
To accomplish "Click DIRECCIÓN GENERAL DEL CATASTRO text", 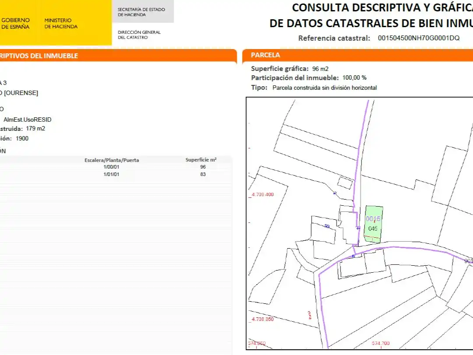I will point(139,35).
